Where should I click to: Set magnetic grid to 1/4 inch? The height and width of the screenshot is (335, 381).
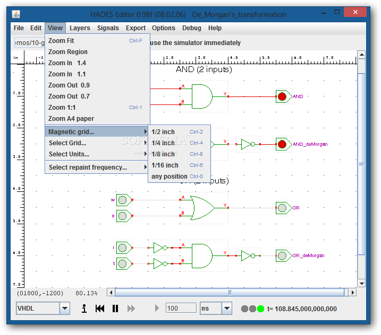[x=179, y=143]
